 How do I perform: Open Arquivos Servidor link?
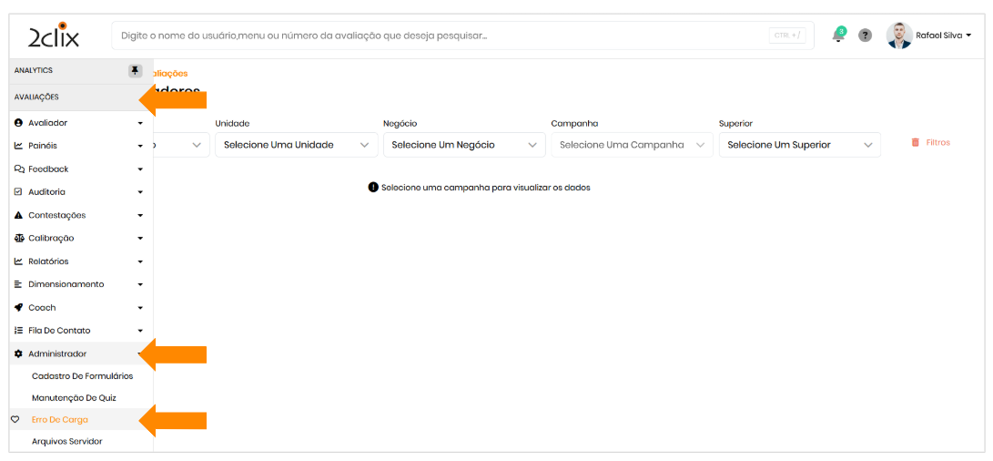66,442
